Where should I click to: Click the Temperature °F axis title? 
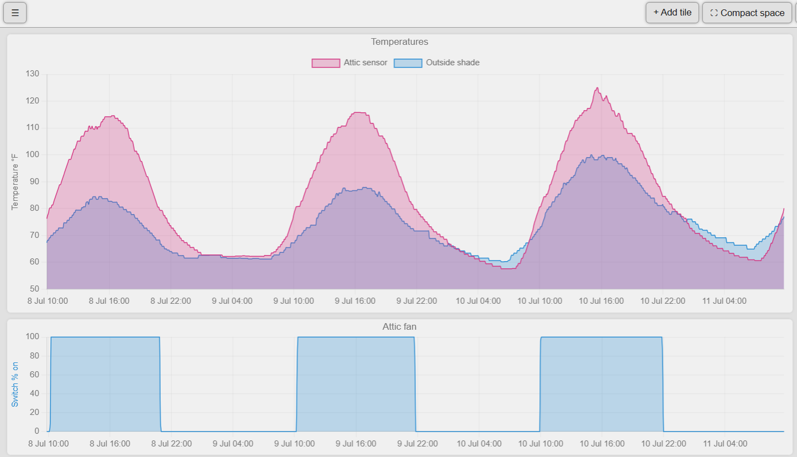click(x=15, y=182)
